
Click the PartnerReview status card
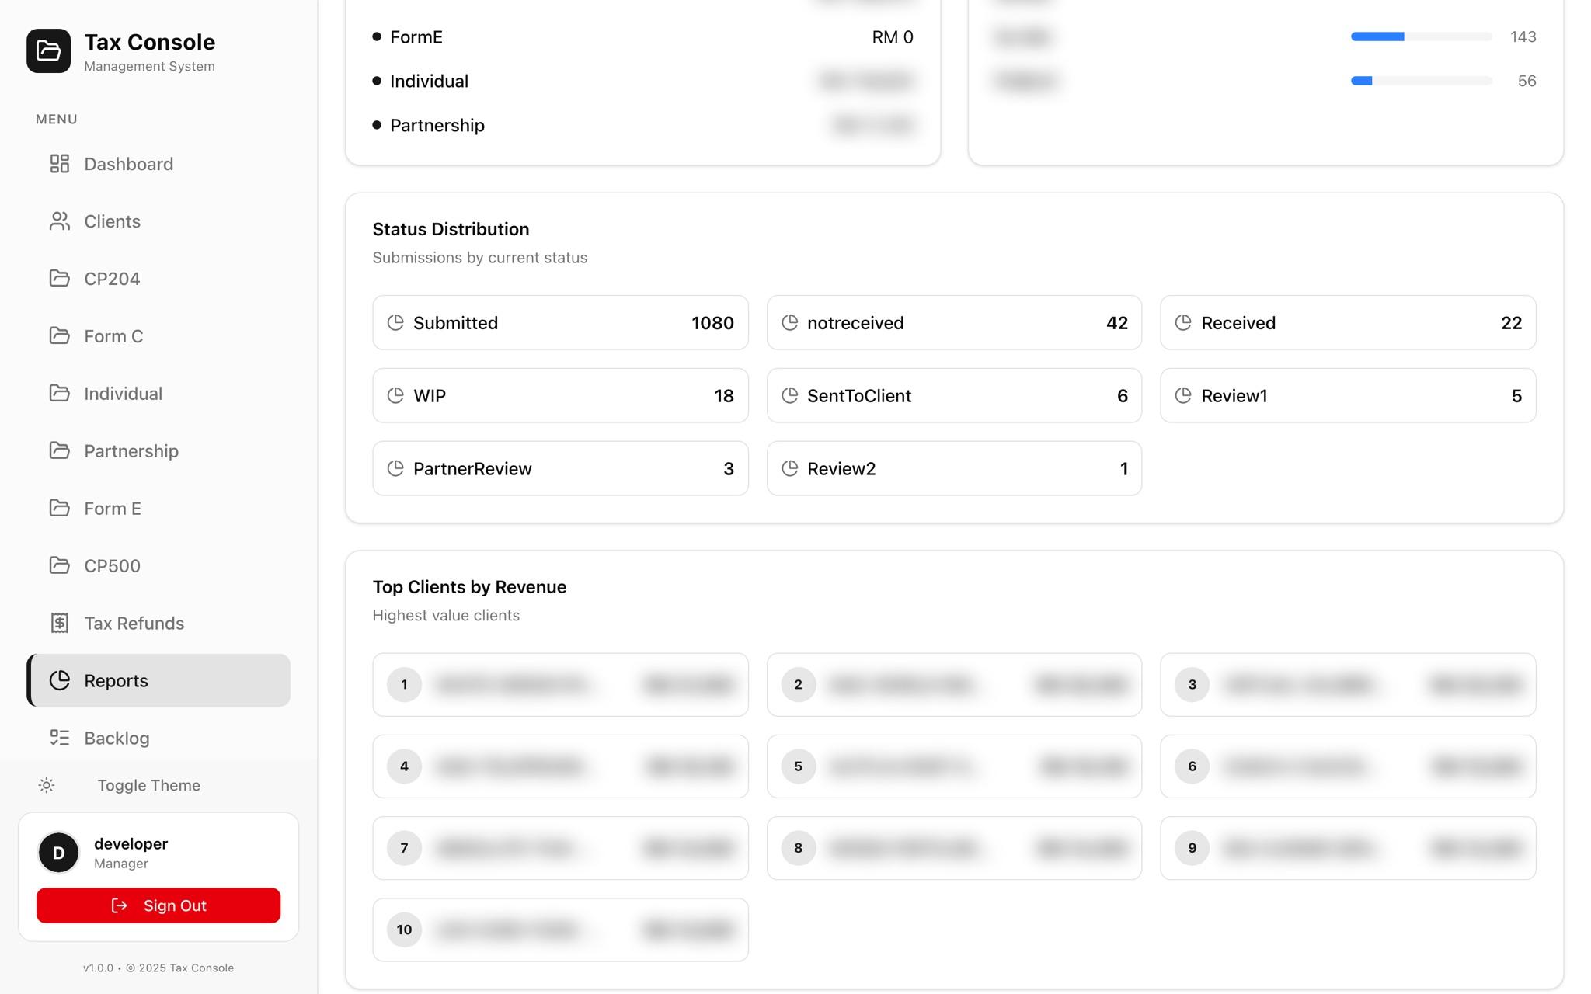(x=560, y=468)
